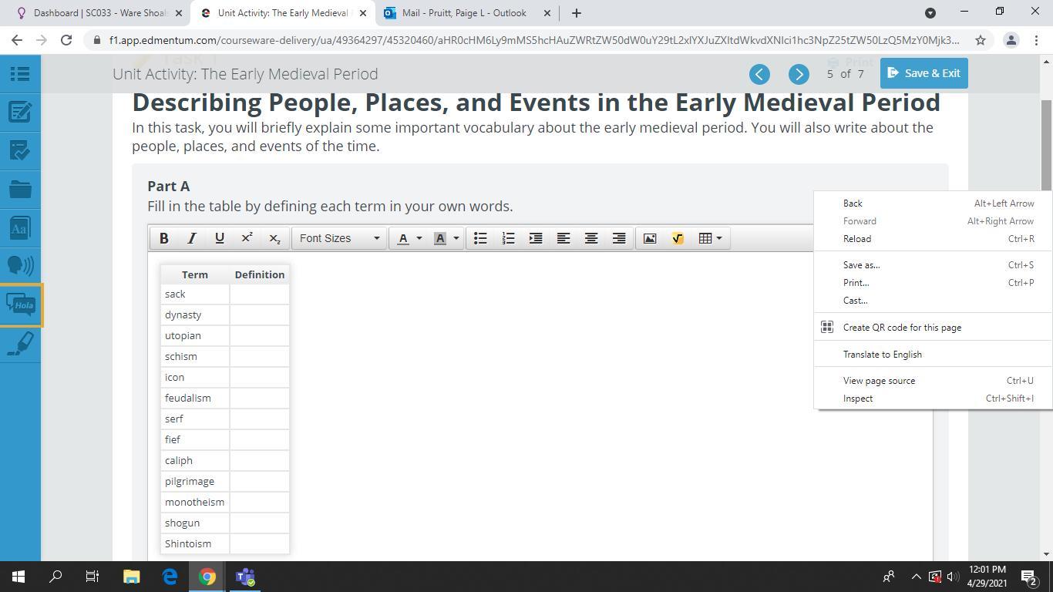Screen dimensions: 1053x592
Task: Open the notes pencil tool in sidebar
Action: tap(20, 113)
